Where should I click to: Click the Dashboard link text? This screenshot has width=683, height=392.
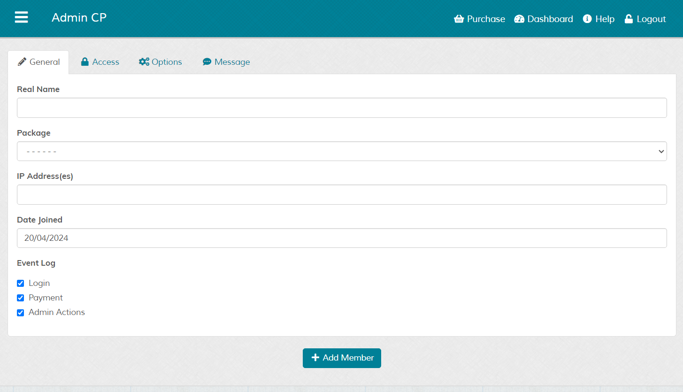tap(550, 19)
